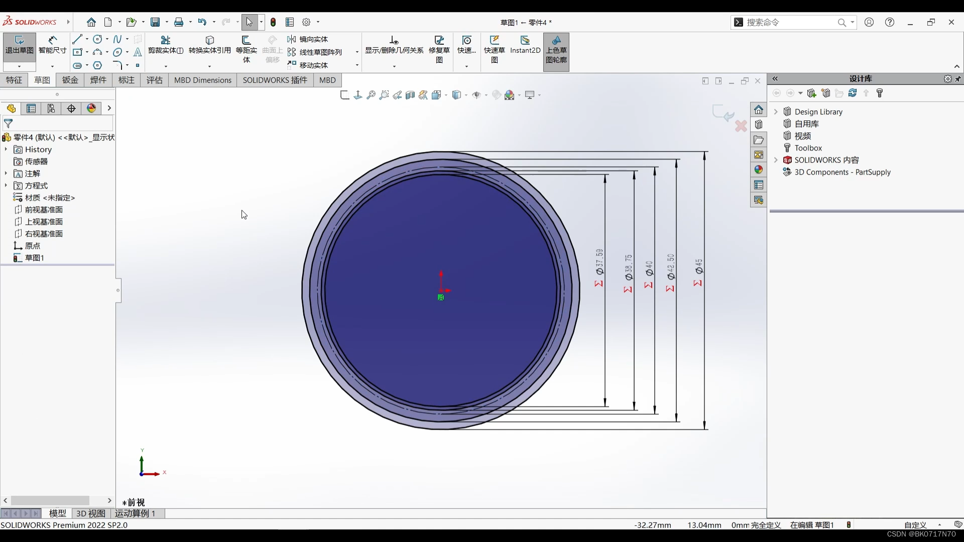The image size is (964, 542).
Task: Expand the Design Library folder
Action: tap(776, 112)
